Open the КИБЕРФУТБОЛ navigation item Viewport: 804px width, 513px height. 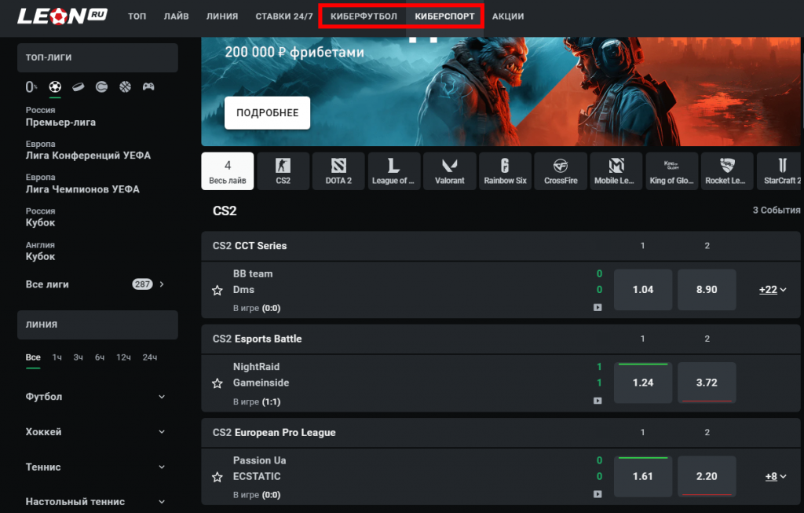pyautogui.click(x=364, y=16)
